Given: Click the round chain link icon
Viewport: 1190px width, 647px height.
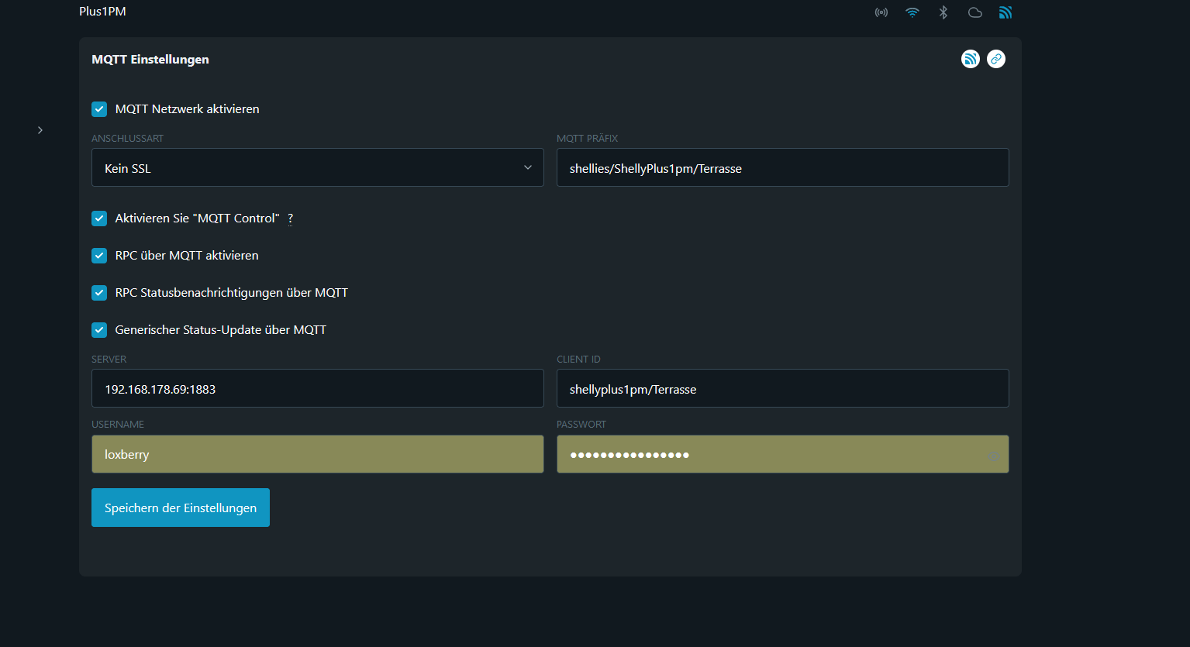Looking at the screenshot, I should tap(996, 59).
